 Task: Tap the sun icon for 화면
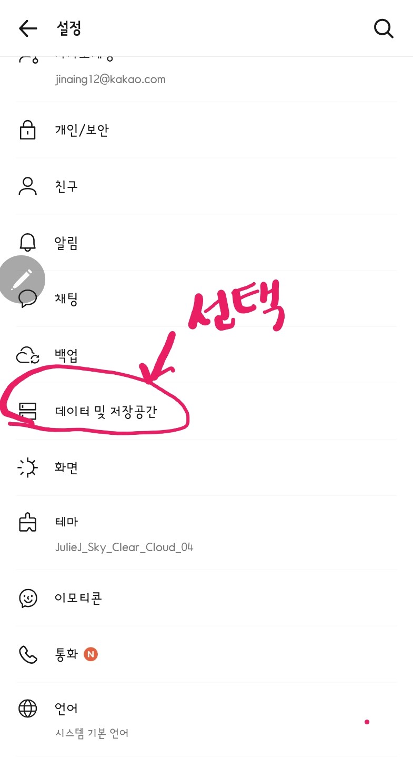click(28, 467)
